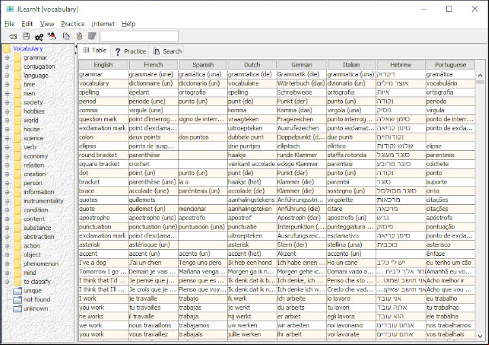The width and height of the screenshot is (489, 345).
Task: Select the instrumentality category in tree
Action: point(44,201)
